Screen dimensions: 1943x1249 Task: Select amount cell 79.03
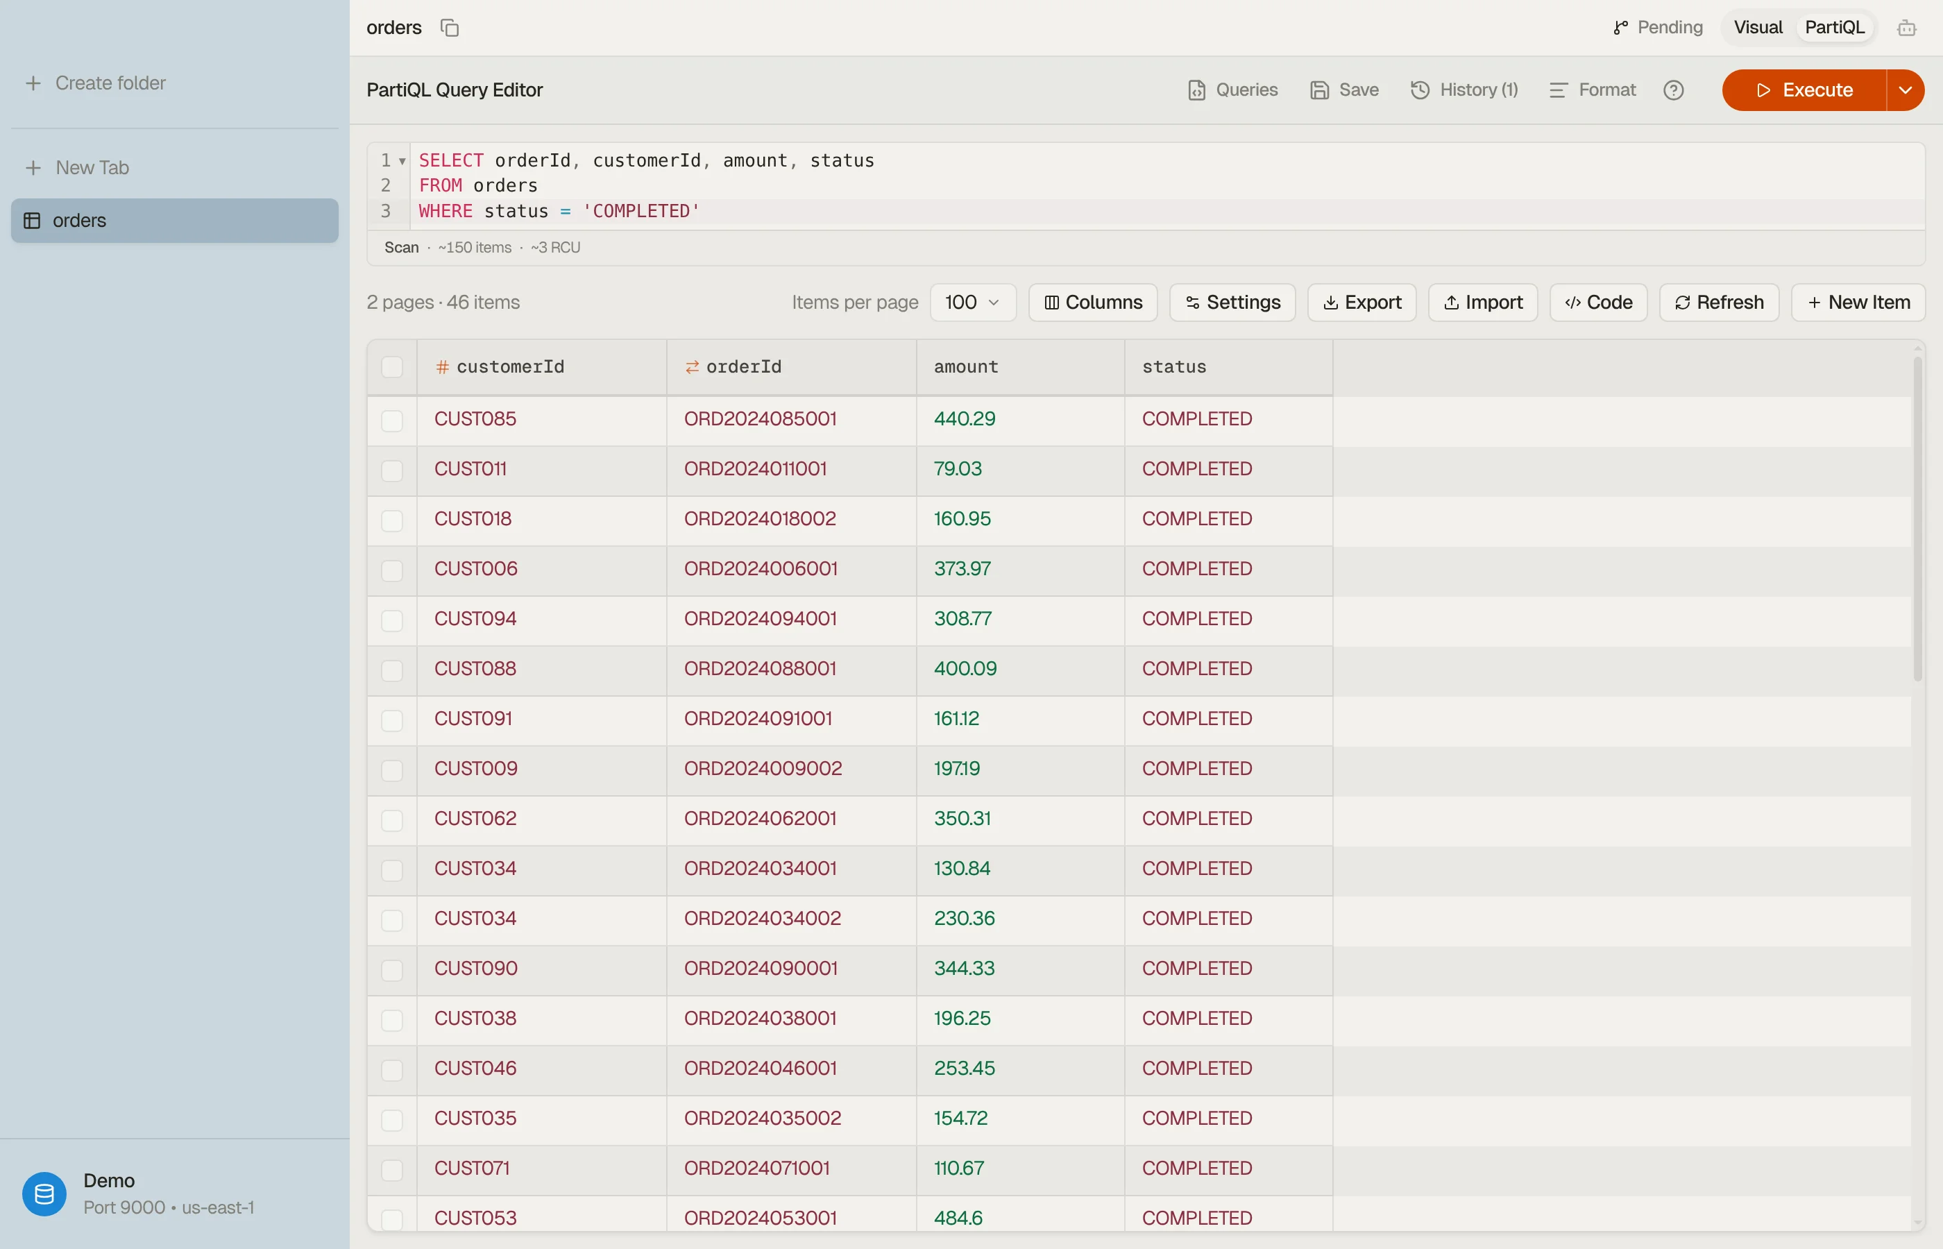pos(1019,470)
